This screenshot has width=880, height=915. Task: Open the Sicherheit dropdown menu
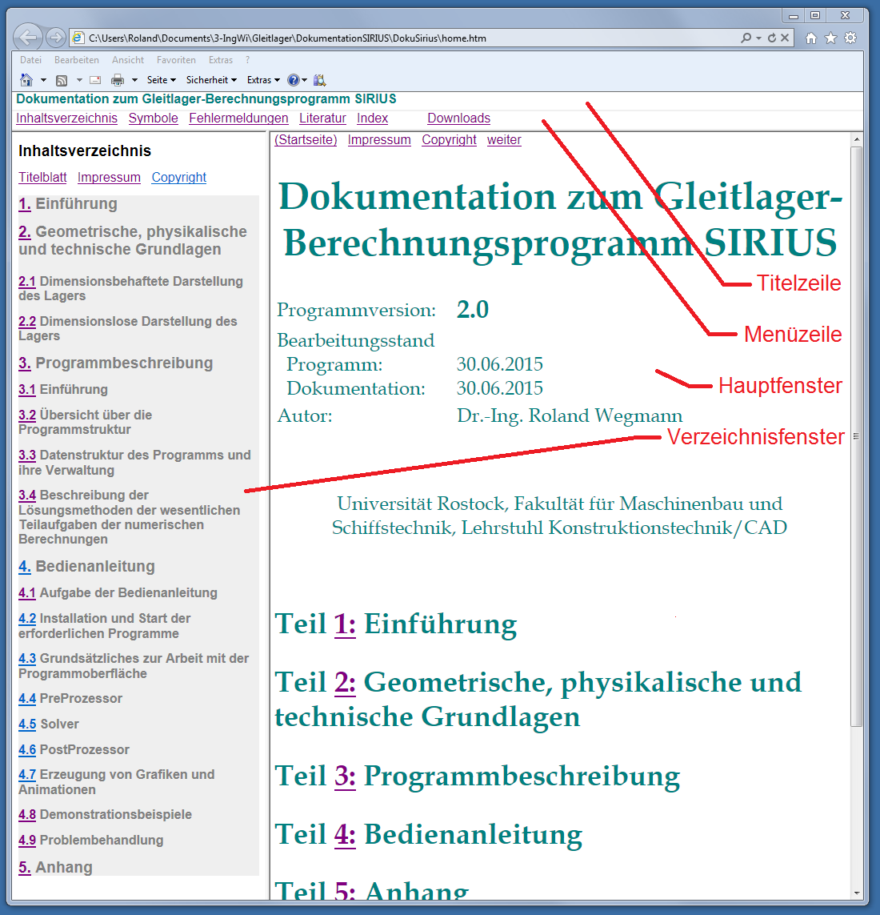[212, 80]
